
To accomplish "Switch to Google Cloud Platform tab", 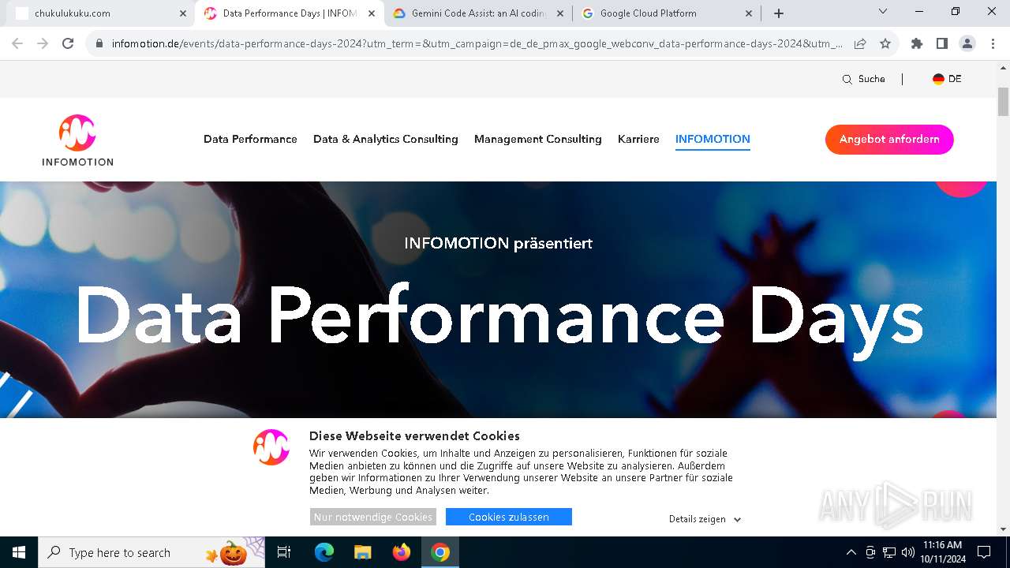I will click(x=668, y=13).
